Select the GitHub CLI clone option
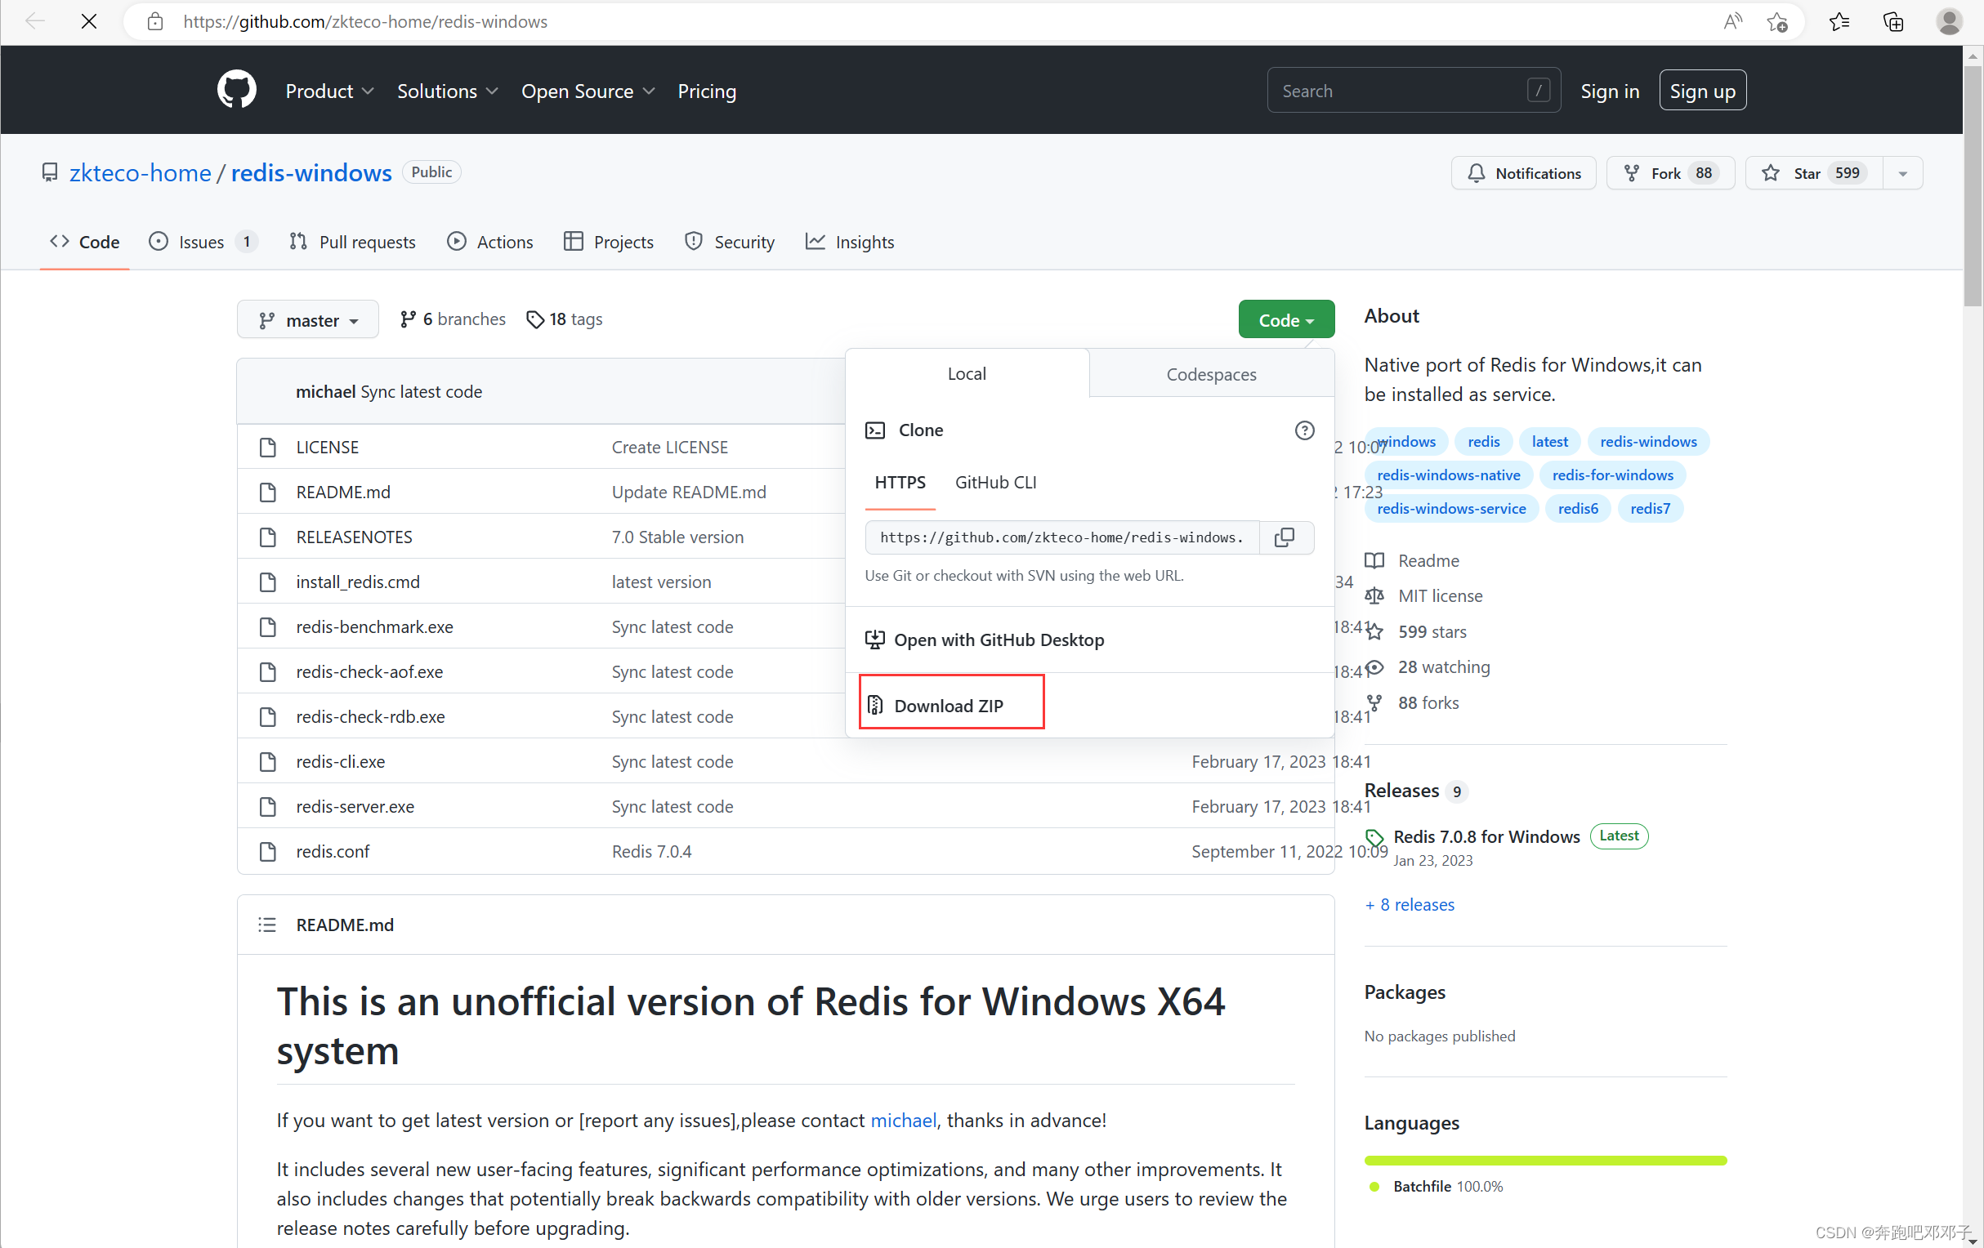The height and width of the screenshot is (1248, 1984). pos(995,482)
